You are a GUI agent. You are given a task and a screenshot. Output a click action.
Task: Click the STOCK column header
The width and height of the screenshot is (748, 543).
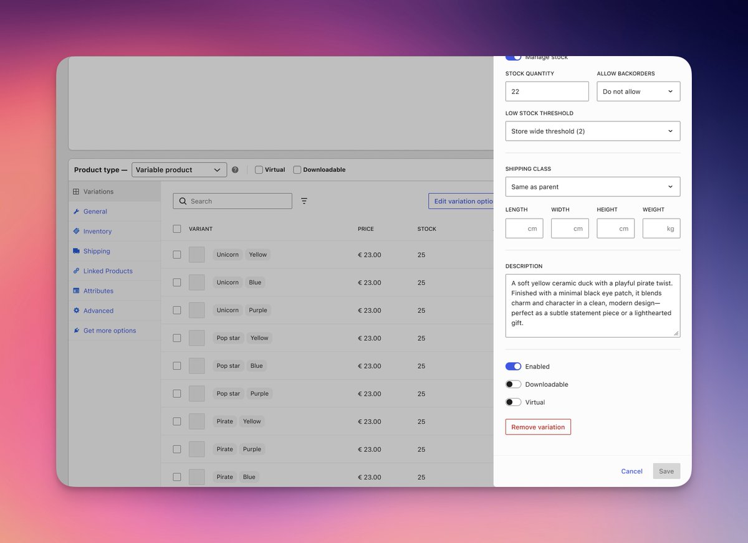point(427,229)
